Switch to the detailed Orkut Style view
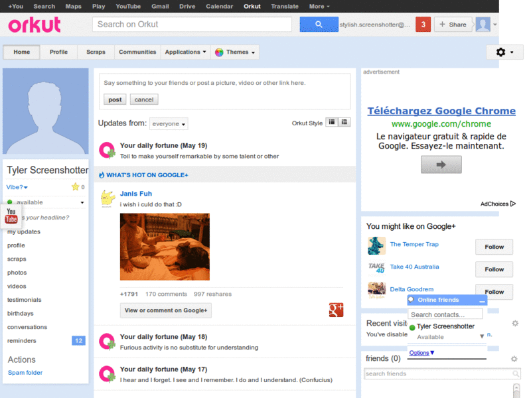 click(x=344, y=122)
